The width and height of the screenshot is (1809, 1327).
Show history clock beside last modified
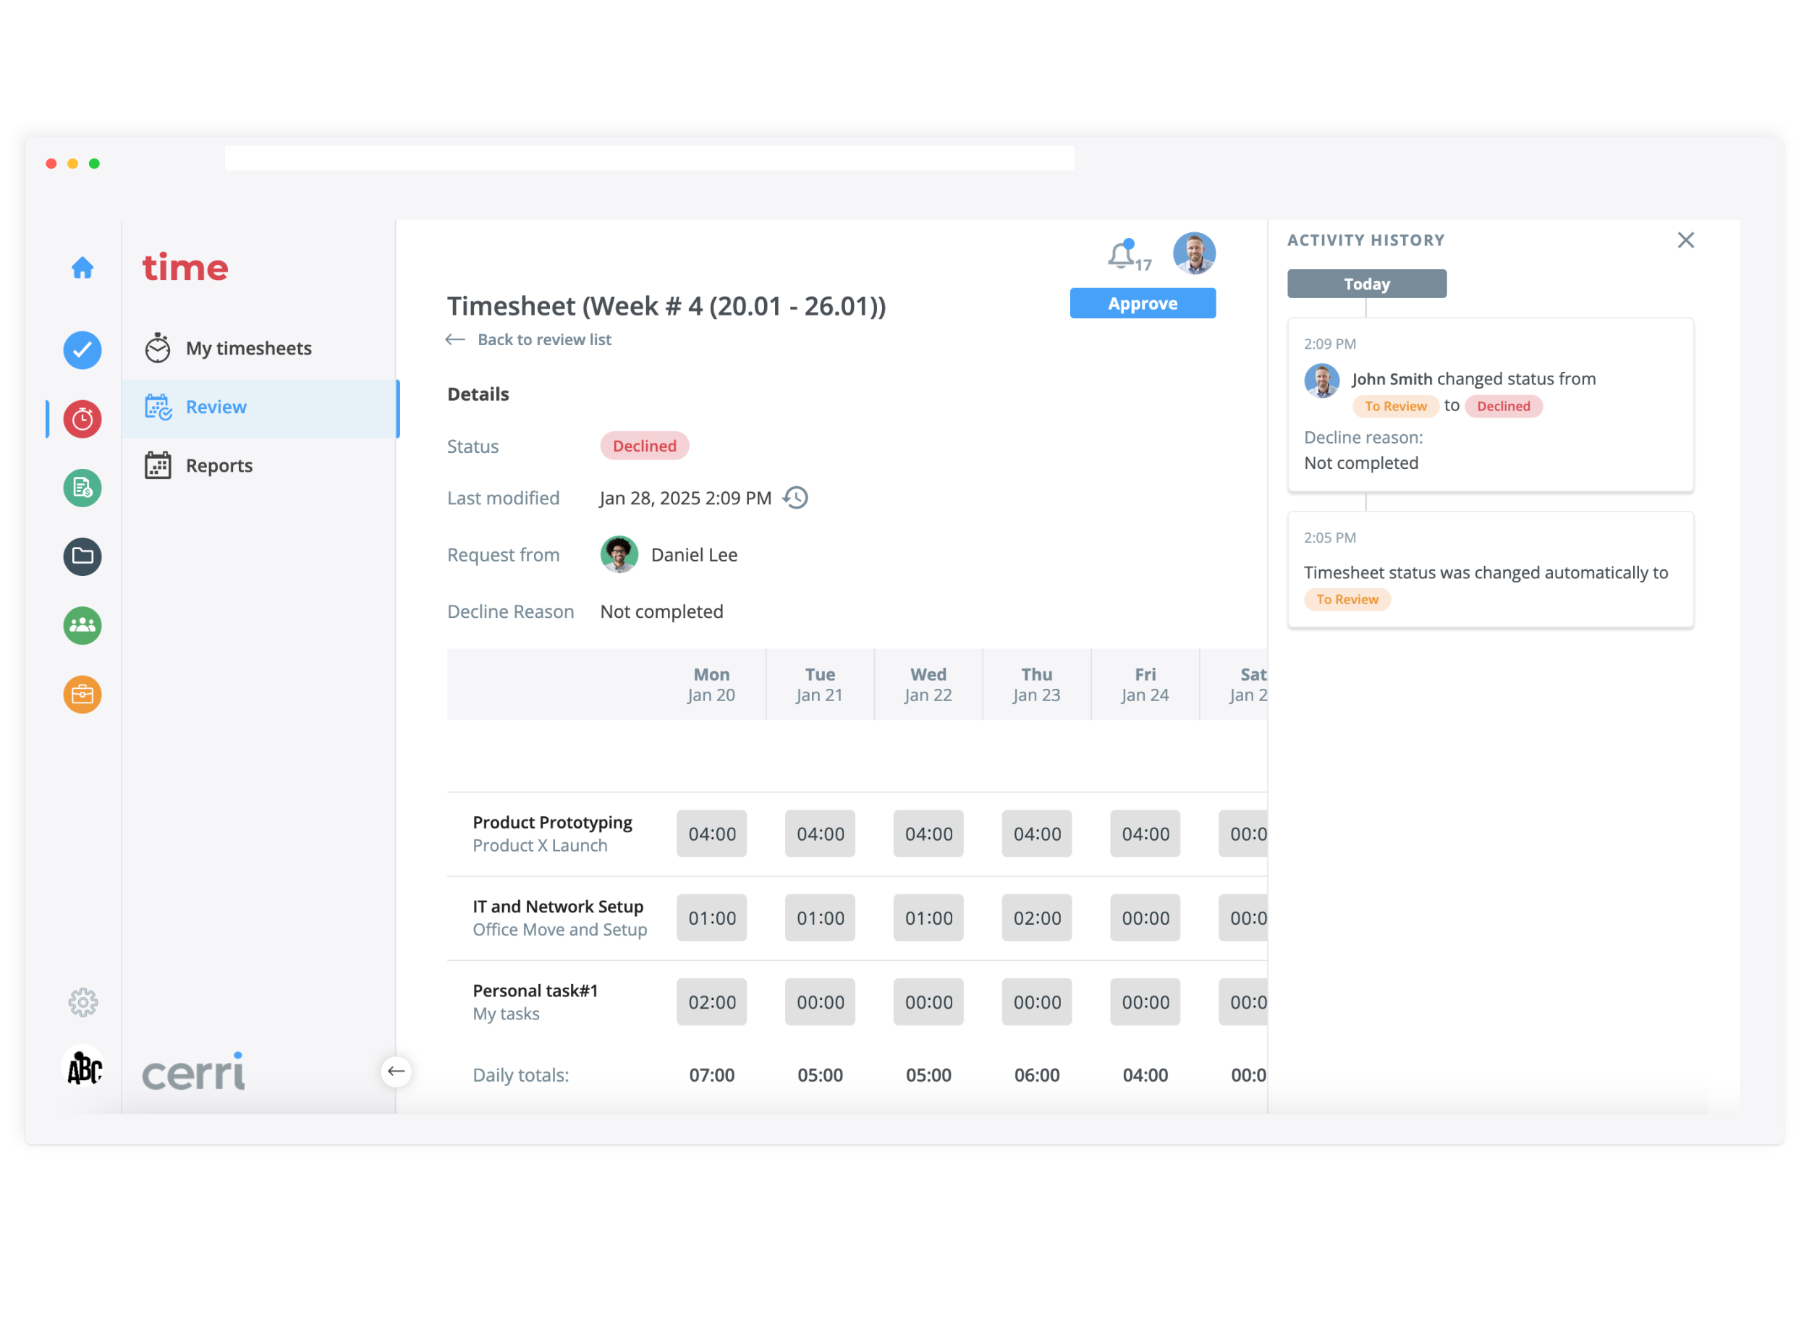[x=795, y=498]
